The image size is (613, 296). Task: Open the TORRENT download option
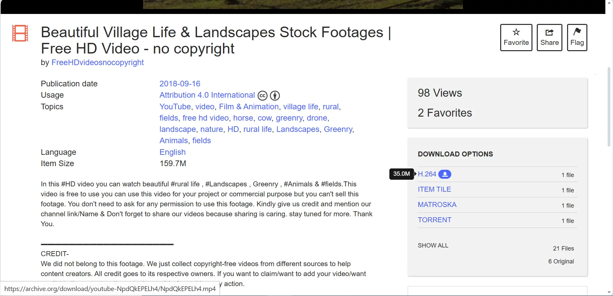pyautogui.click(x=435, y=220)
